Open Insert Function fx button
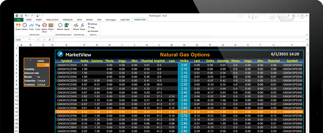 pyautogui.click(x=50, y=40)
